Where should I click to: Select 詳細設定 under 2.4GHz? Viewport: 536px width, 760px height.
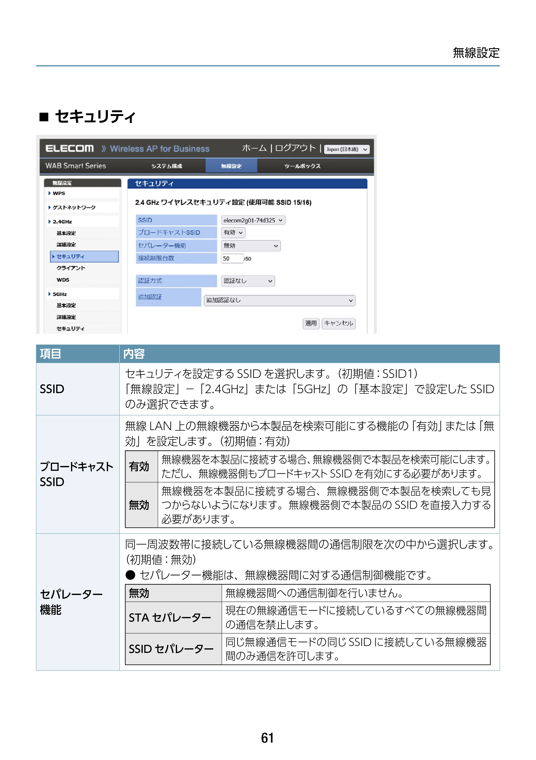click(66, 244)
